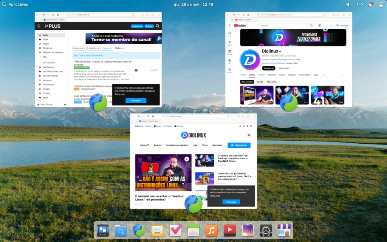This screenshot has width=387, height=242.
Task: Switch to the Playlists channel tab
Action: [x=292, y=75]
